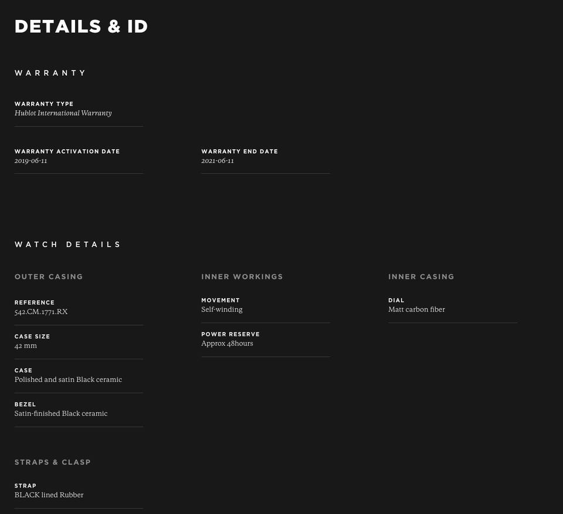This screenshot has height=514, width=563.
Task: Expand the INNER CASING section
Action: pos(421,276)
